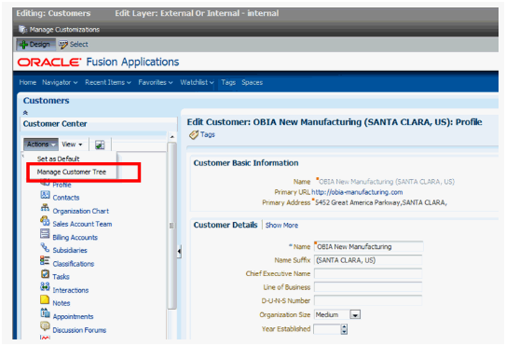The image size is (506, 346).
Task: Open the Recent Items dropdown
Action: [108, 82]
